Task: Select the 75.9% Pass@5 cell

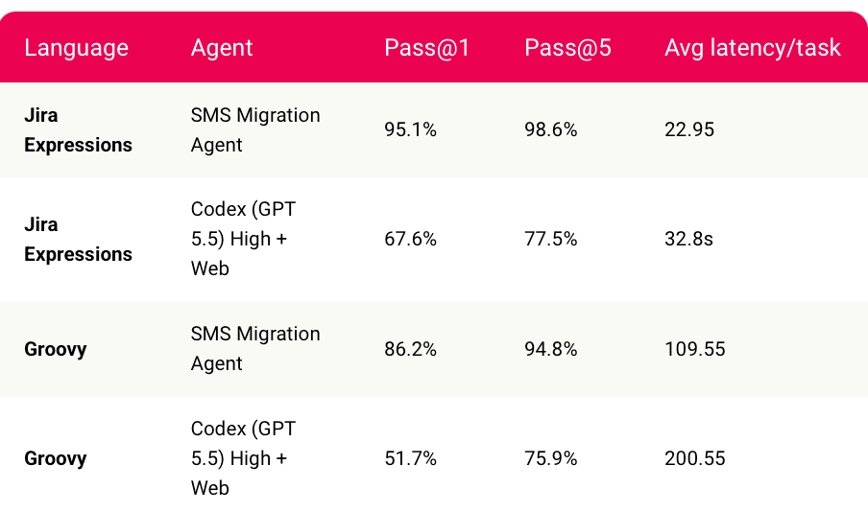Action: [x=551, y=458]
